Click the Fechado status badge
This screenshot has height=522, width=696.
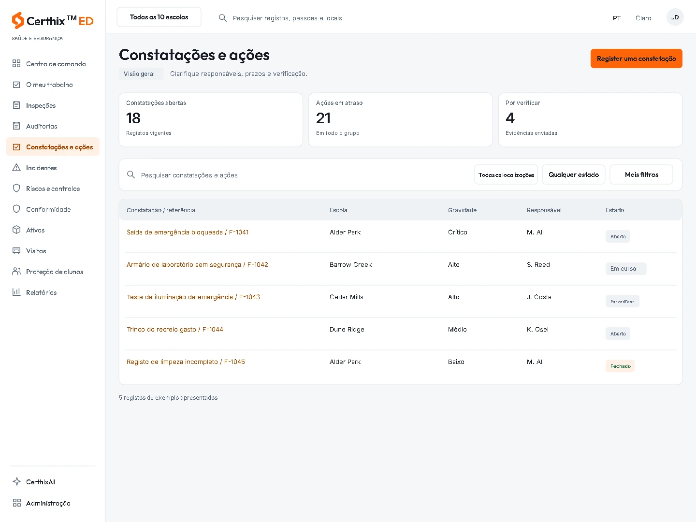coord(620,366)
